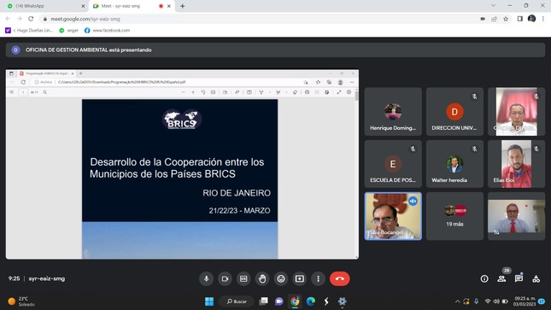This screenshot has height=310, width=551.
Task: Select the Walter heredia participant tile
Action: 454,164
